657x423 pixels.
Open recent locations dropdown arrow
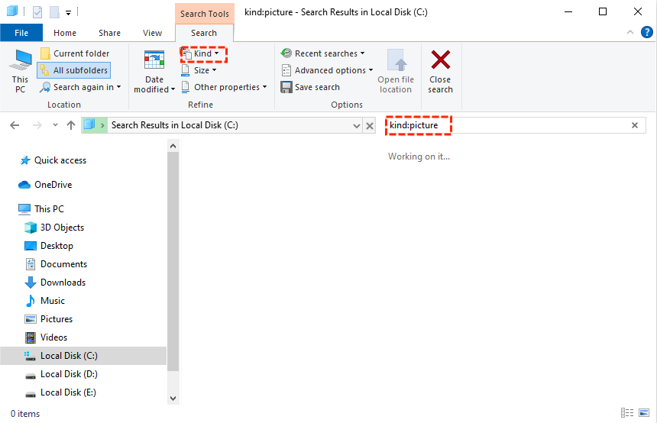pos(55,125)
